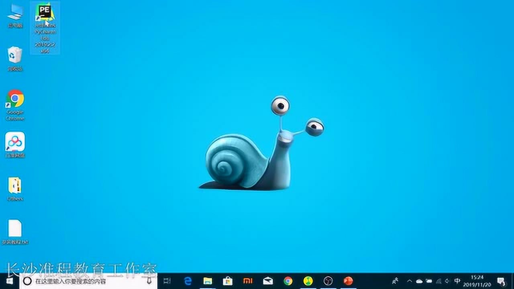Image resolution: width=514 pixels, height=289 pixels.
Task: Open the notification Action Center
Action: (501, 281)
